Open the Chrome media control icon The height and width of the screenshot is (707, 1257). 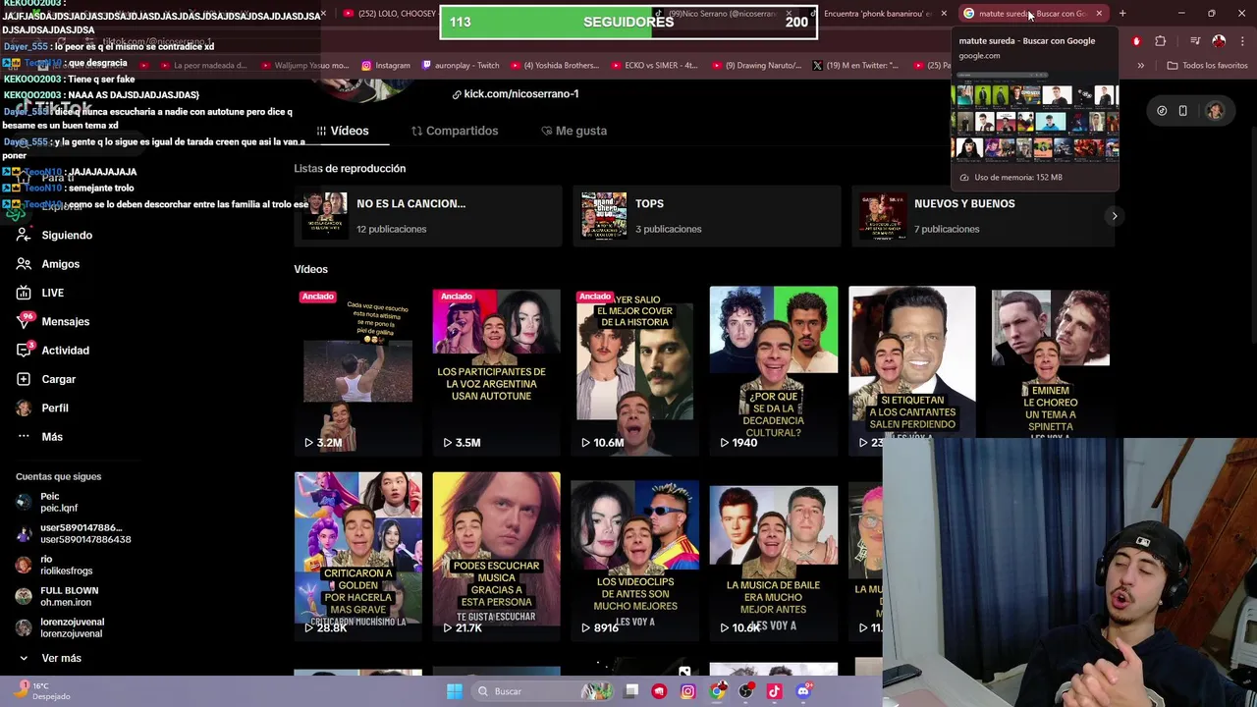(1195, 41)
